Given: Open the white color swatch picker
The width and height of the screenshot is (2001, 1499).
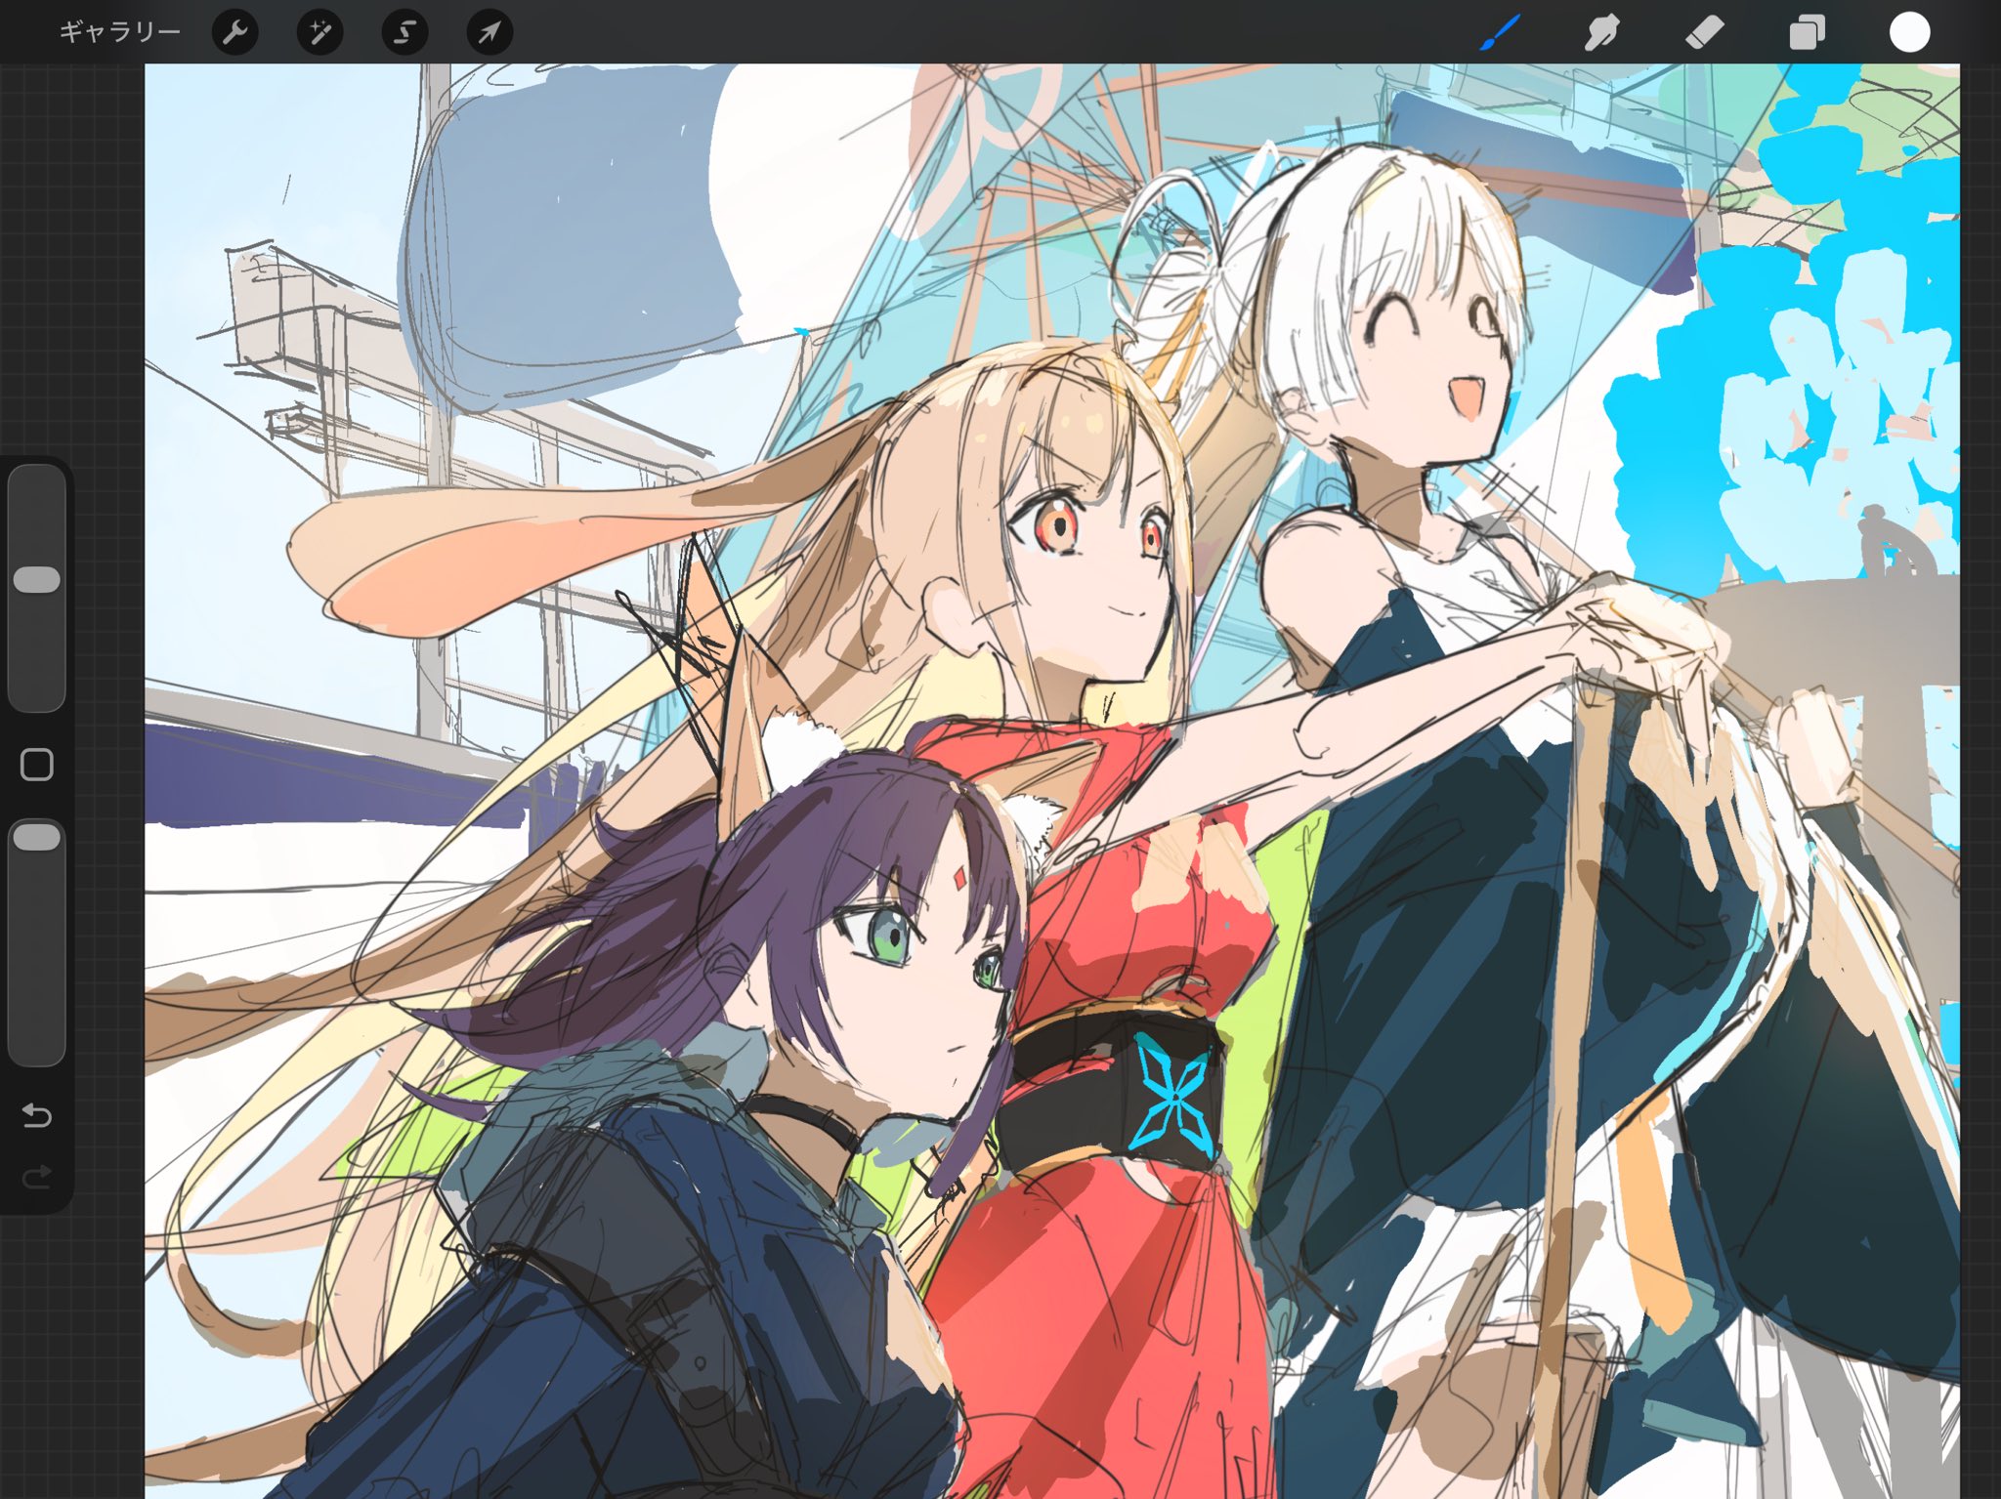Looking at the screenshot, I should pos(1909,32).
